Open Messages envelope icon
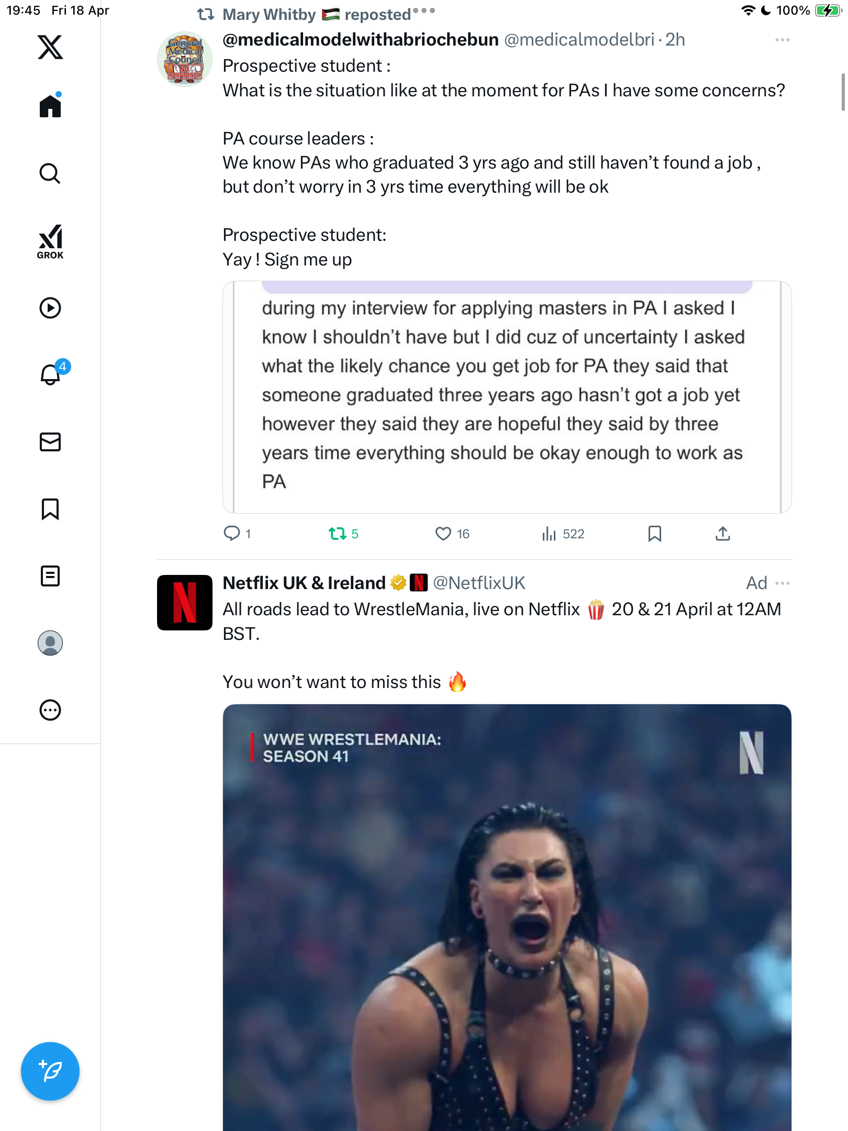The image size is (848, 1131). click(x=50, y=442)
